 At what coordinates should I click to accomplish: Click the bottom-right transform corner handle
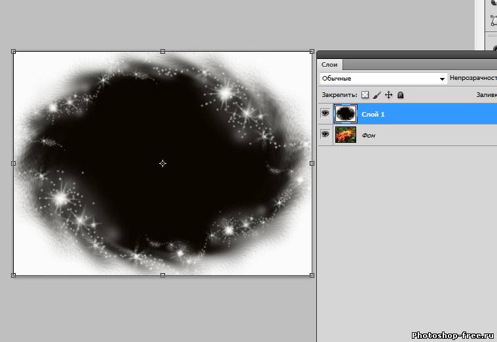point(312,275)
